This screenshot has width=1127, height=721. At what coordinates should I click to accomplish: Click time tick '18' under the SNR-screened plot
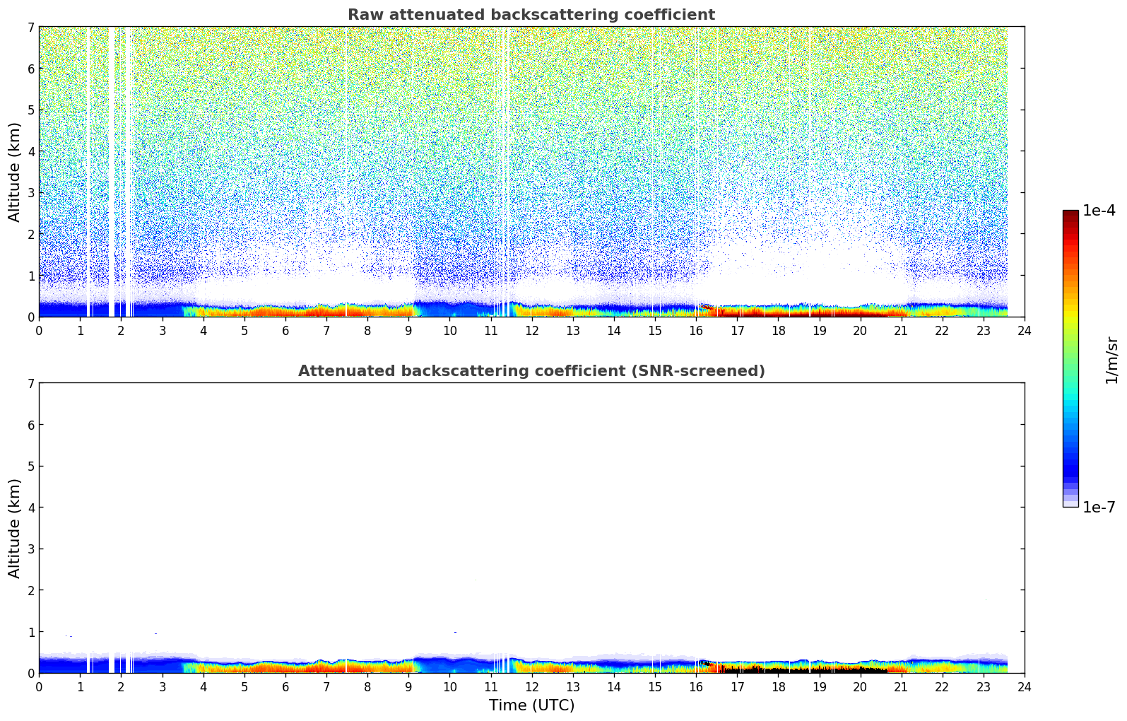point(778,686)
